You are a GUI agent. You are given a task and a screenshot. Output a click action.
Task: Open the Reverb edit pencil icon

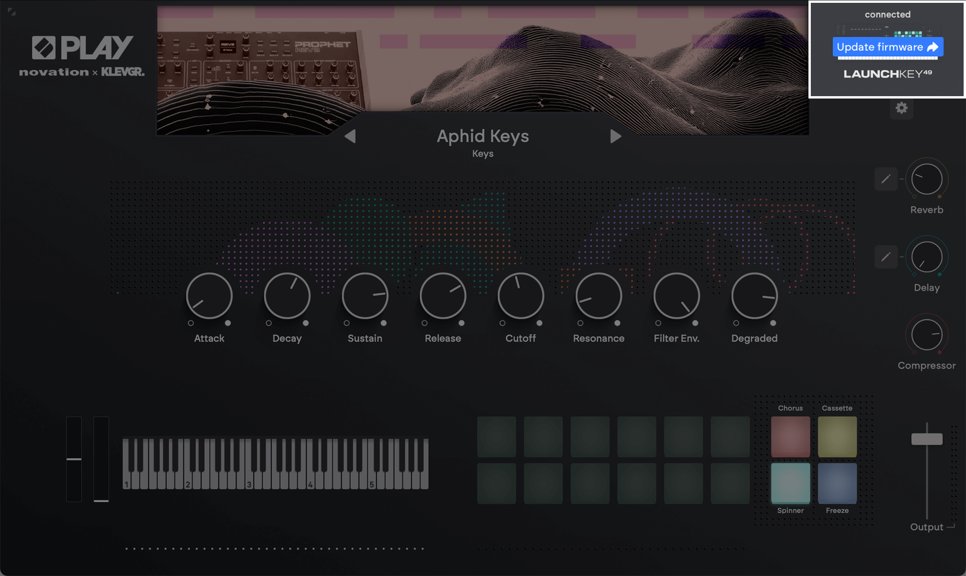tap(886, 179)
